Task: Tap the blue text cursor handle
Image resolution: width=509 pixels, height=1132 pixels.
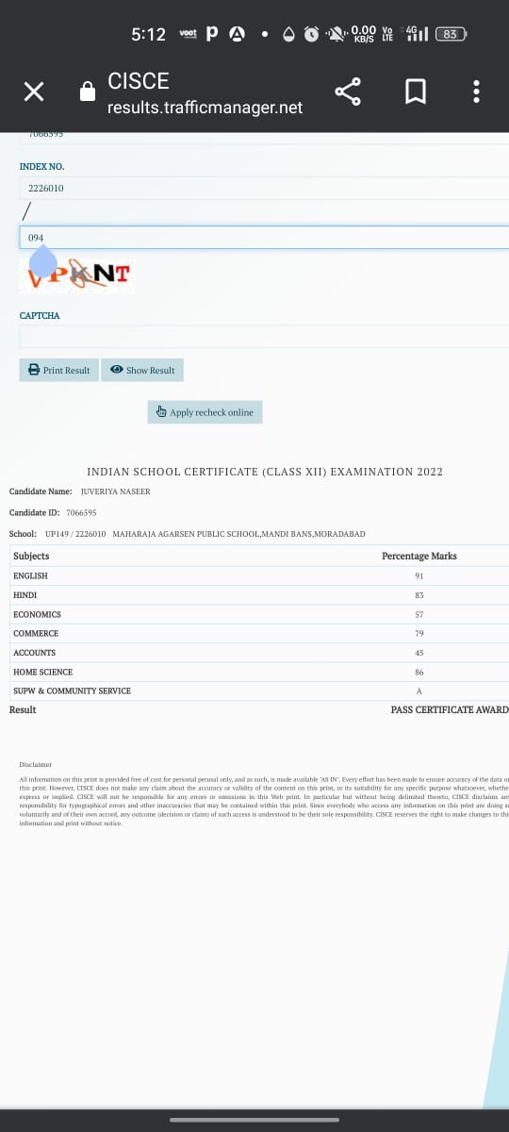Action: coord(43,261)
